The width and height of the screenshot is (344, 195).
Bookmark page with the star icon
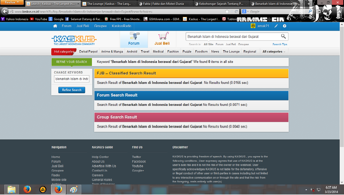(227, 12)
